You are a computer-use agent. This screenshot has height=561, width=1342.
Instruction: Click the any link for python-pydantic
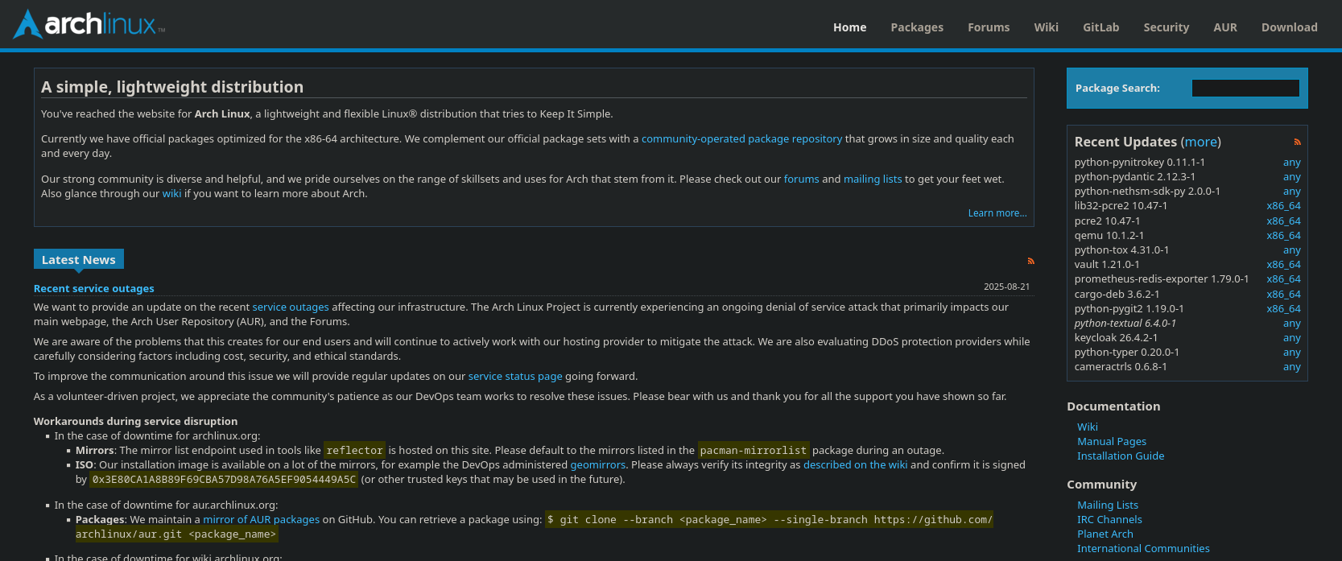tap(1291, 177)
